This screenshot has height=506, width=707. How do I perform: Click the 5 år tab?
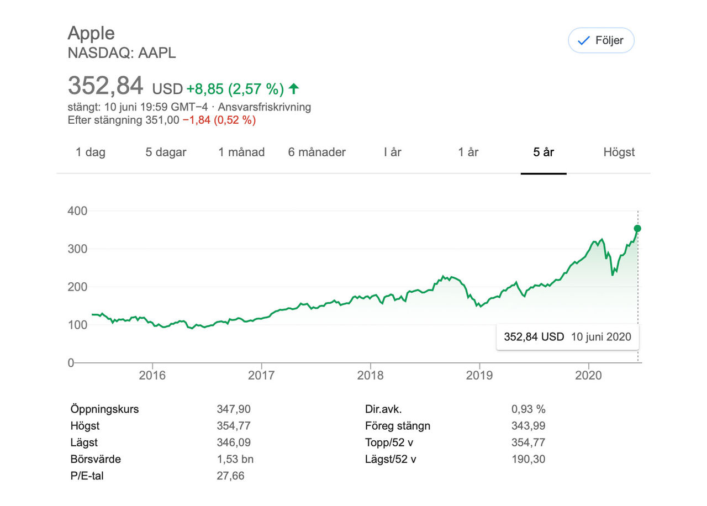click(x=544, y=152)
